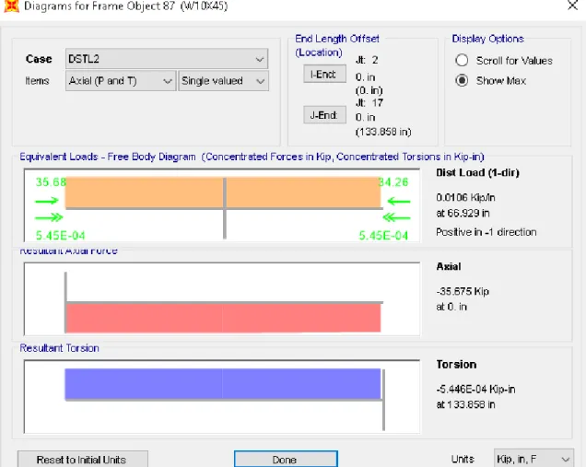Close the Diagrams for Frame Object dialog
The width and height of the screenshot is (586, 467).
[572, 6]
